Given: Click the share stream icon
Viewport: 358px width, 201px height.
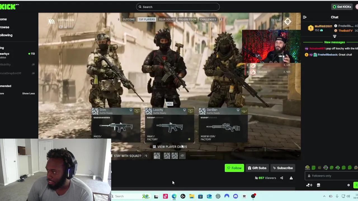Looking at the screenshot, I should tap(282, 178).
